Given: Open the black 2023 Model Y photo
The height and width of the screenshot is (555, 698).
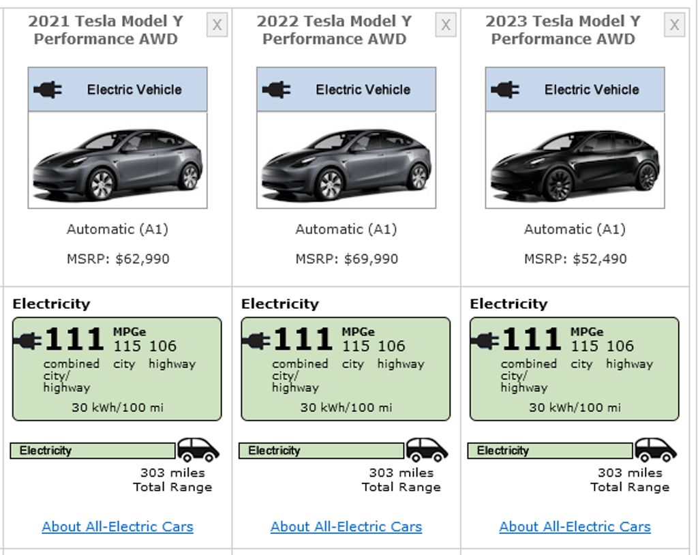Looking at the screenshot, I should [x=575, y=161].
